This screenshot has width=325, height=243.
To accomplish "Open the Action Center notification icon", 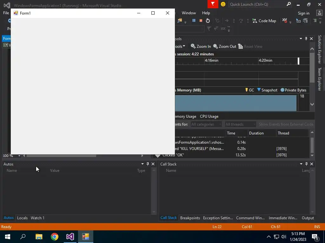I will pyautogui.click(x=315, y=237).
